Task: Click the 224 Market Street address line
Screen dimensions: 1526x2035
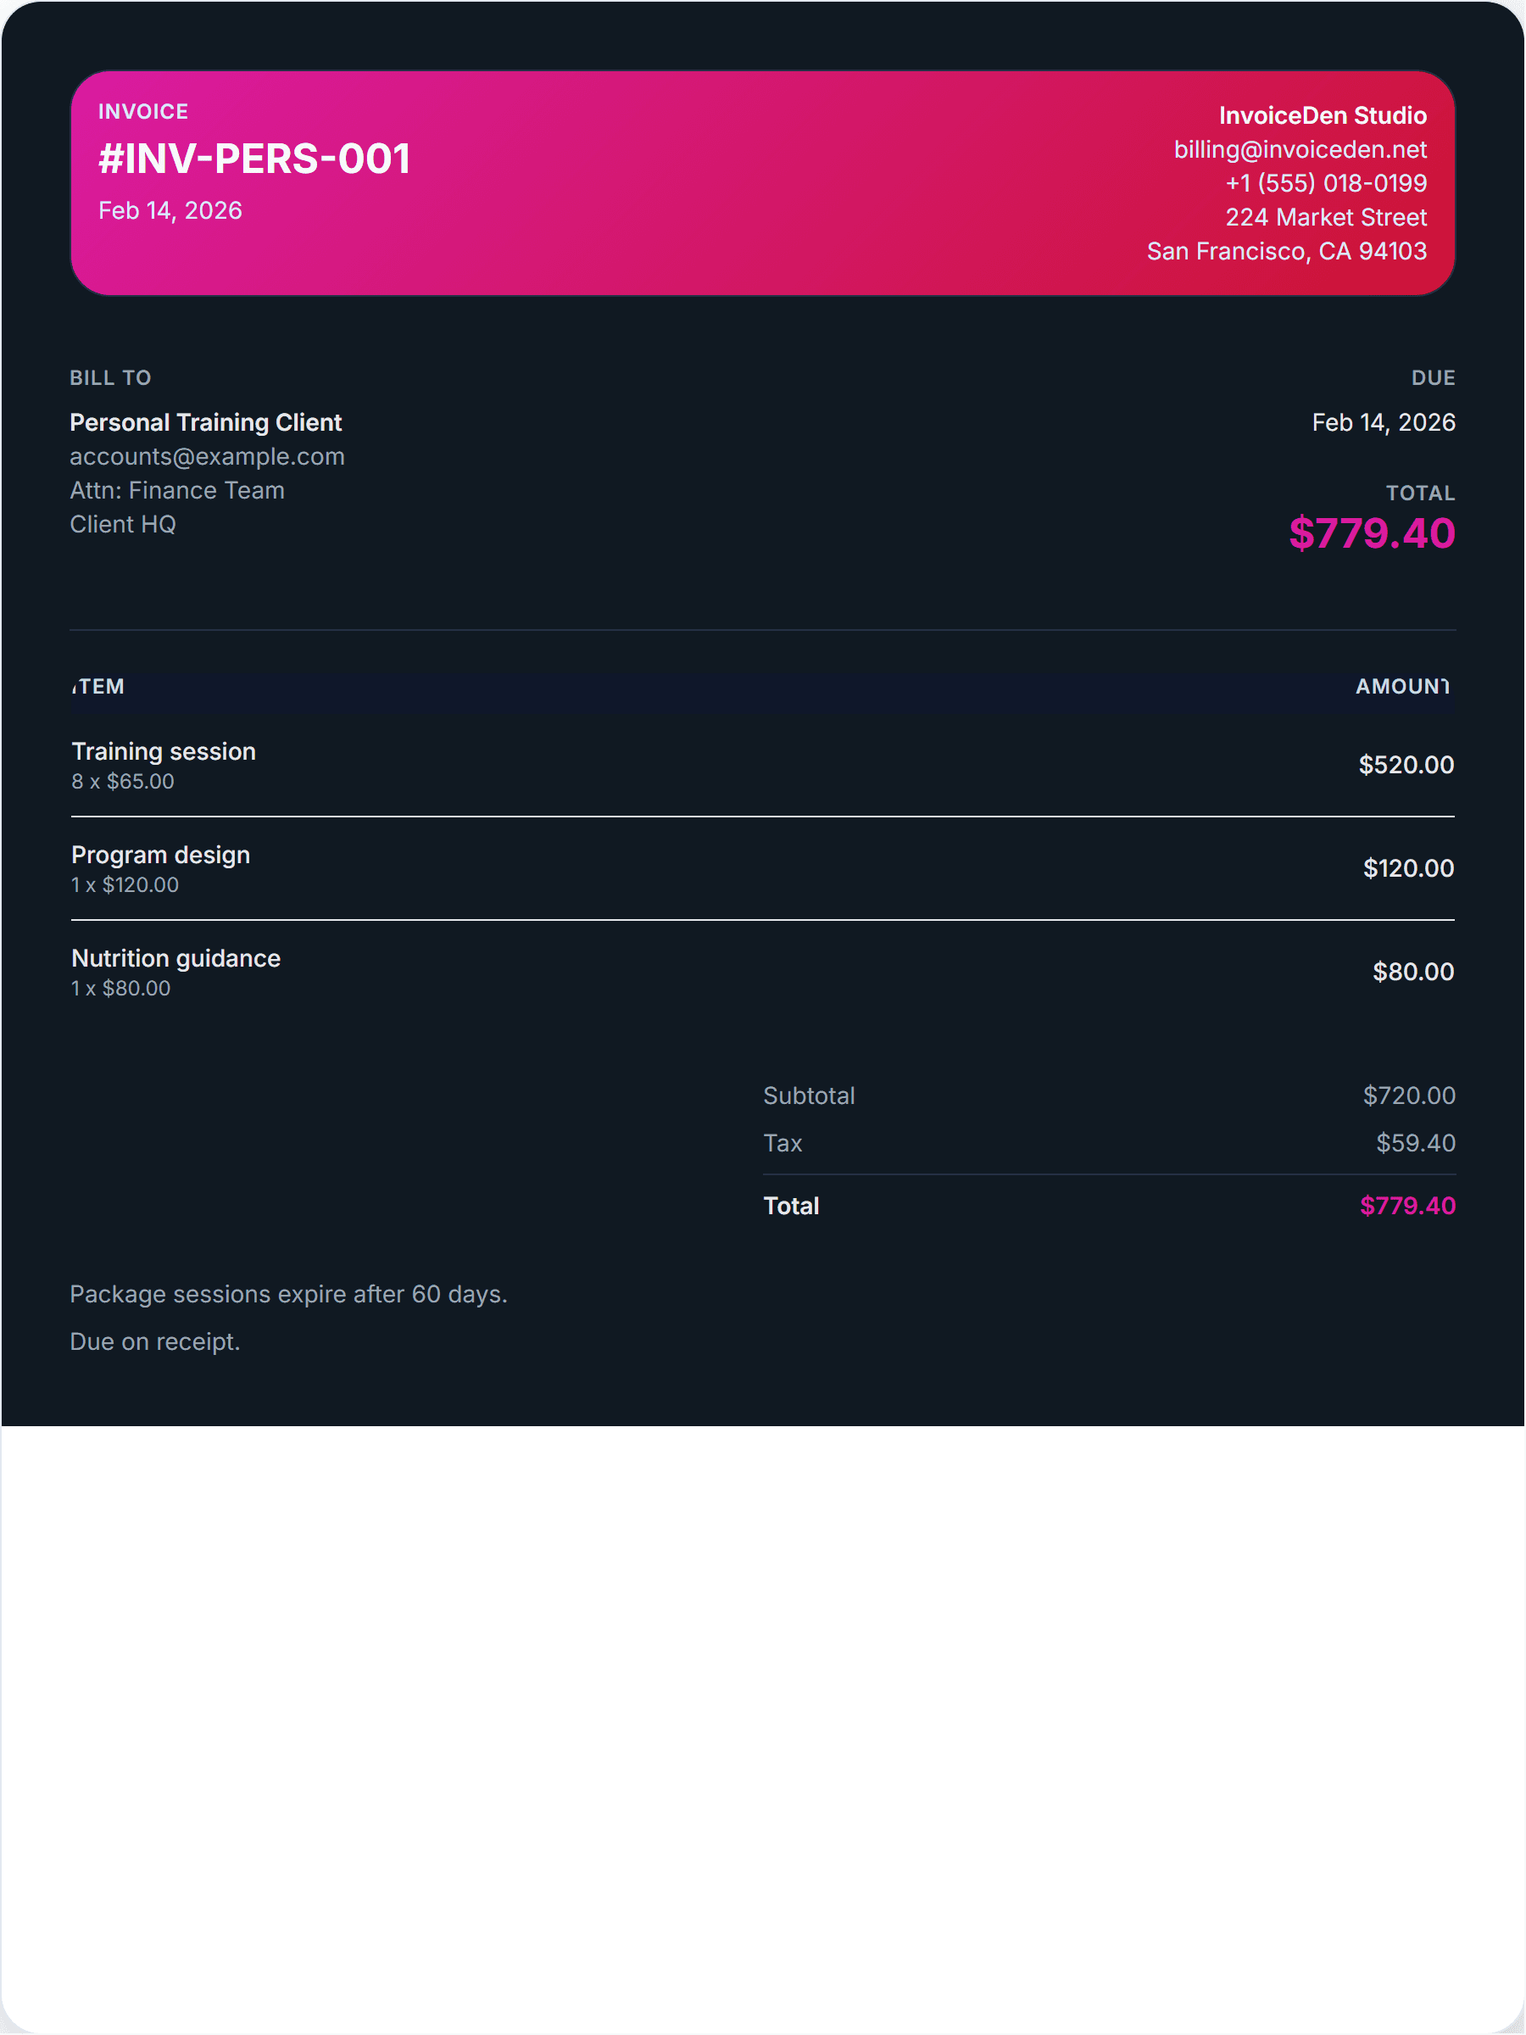Action: [x=1324, y=217]
